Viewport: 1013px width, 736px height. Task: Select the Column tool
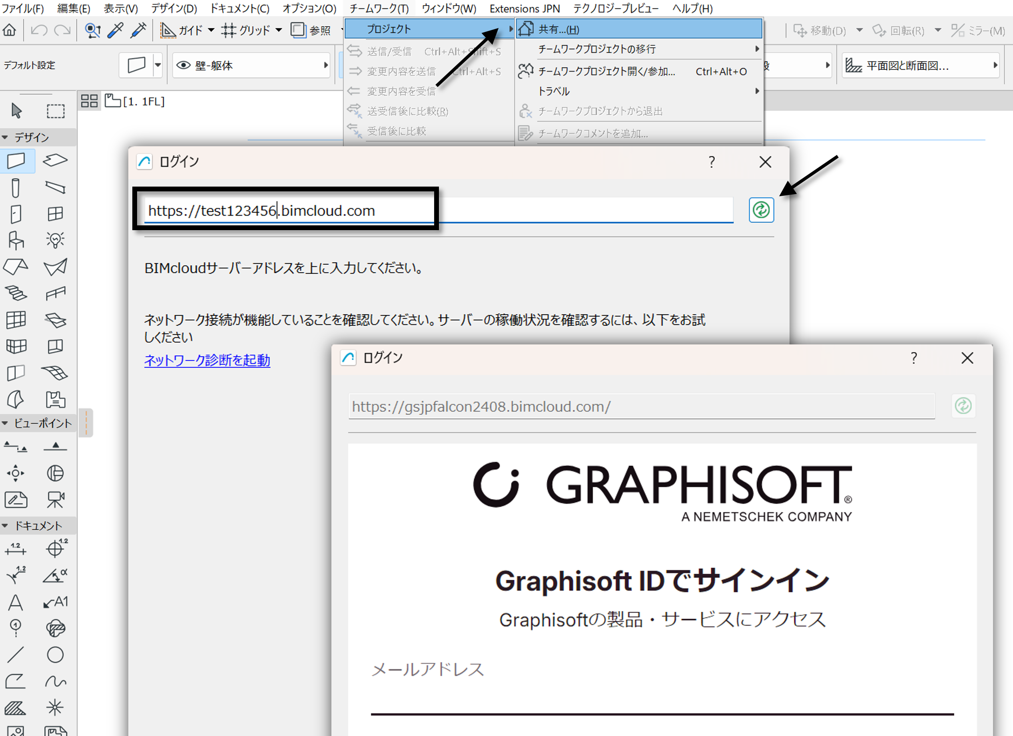pos(16,187)
